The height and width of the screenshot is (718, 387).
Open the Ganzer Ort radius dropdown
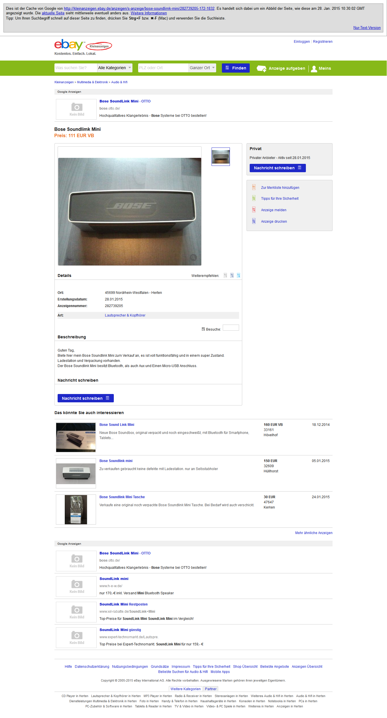coord(202,68)
